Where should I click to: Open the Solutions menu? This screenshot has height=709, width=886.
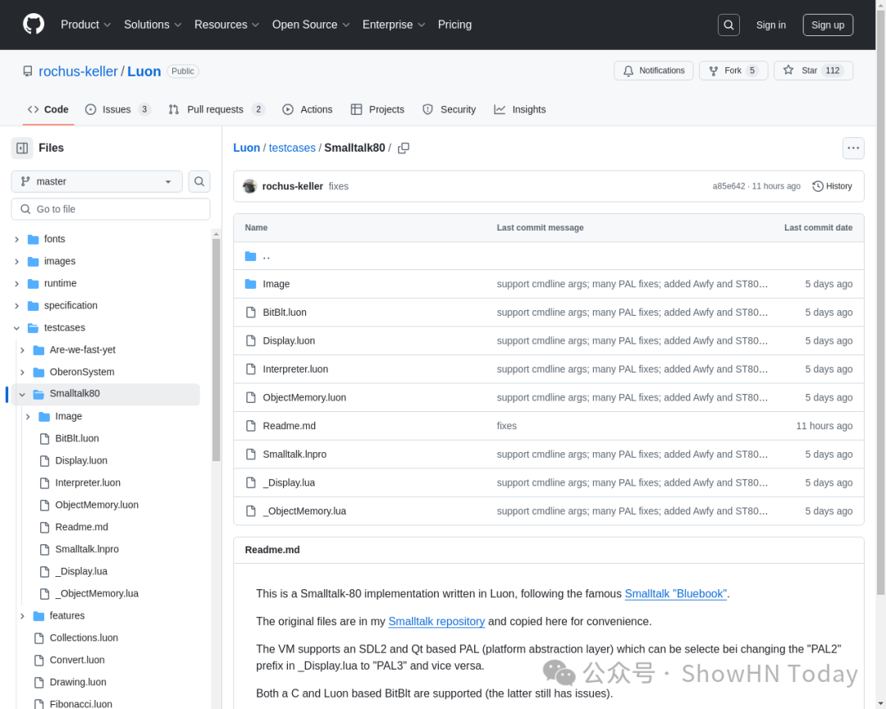point(153,25)
